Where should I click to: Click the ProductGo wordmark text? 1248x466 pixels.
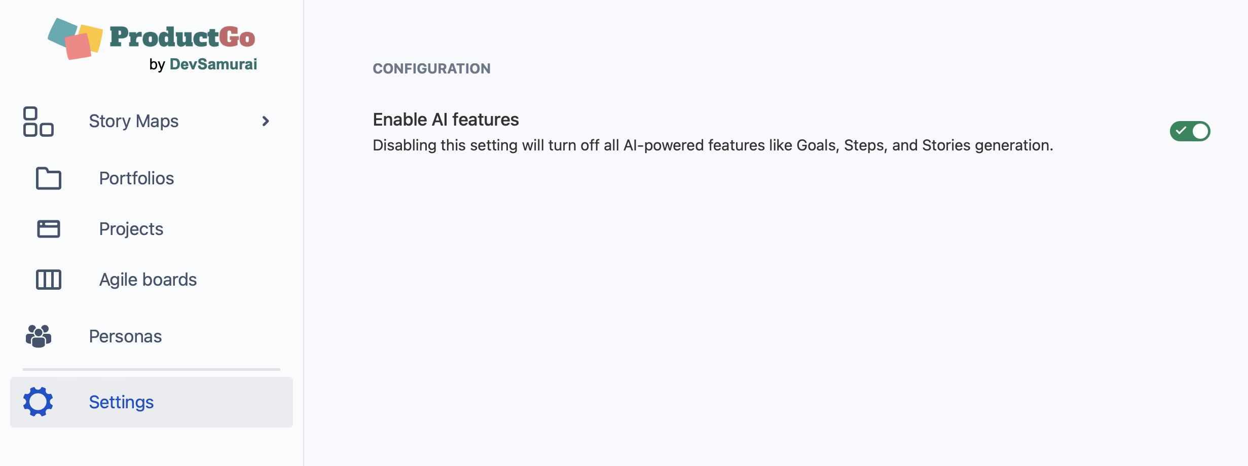point(182,37)
